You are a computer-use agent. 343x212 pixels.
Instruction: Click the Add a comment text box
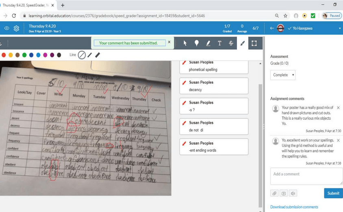pyautogui.click(x=306, y=176)
